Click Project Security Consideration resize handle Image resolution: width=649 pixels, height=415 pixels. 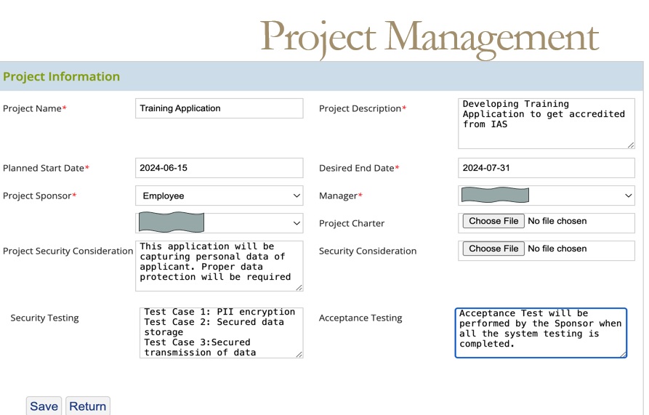pos(299,287)
